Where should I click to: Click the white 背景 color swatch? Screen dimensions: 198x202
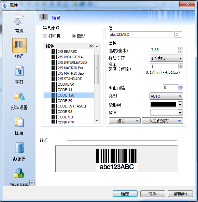click(163, 113)
